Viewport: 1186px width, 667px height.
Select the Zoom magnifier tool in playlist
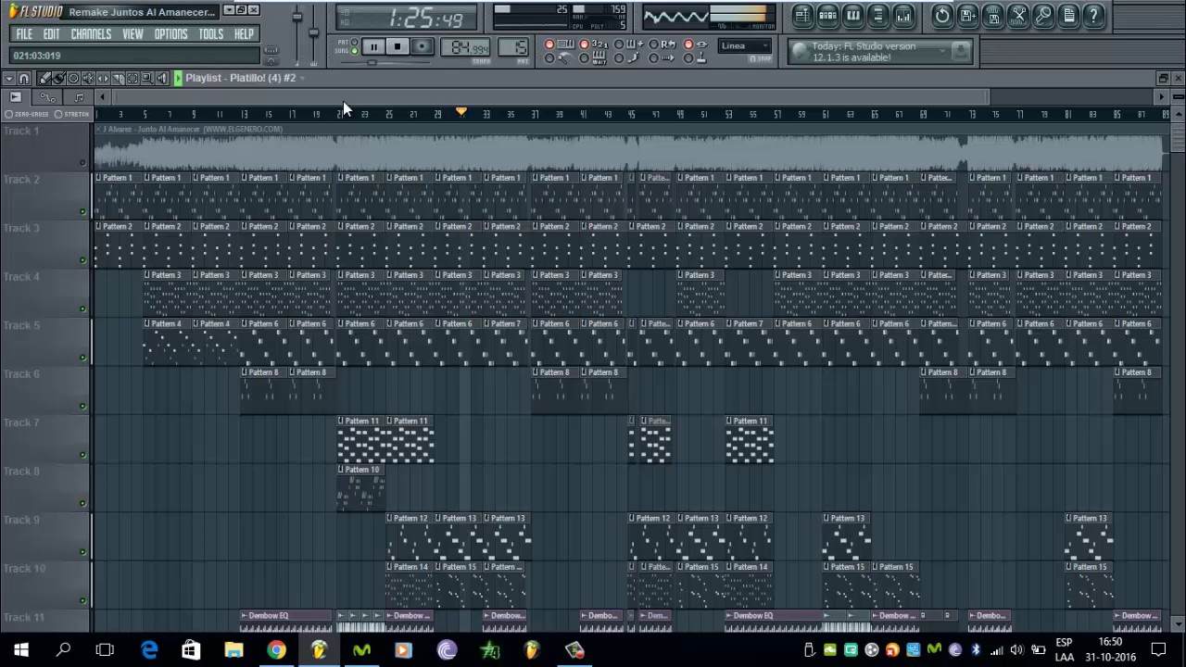click(147, 79)
